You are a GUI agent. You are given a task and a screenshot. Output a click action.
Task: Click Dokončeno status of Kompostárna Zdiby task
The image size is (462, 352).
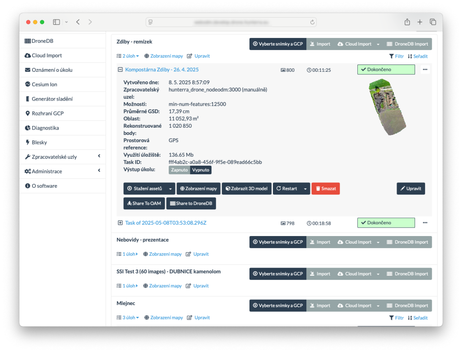point(386,69)
